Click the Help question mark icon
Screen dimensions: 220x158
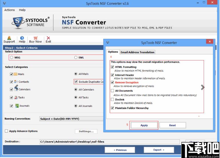click(x=22, y=38)
